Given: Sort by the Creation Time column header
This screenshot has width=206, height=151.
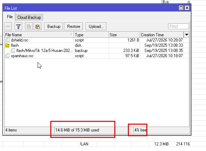Looking at the screenshot, I should (x=162, y=35).
